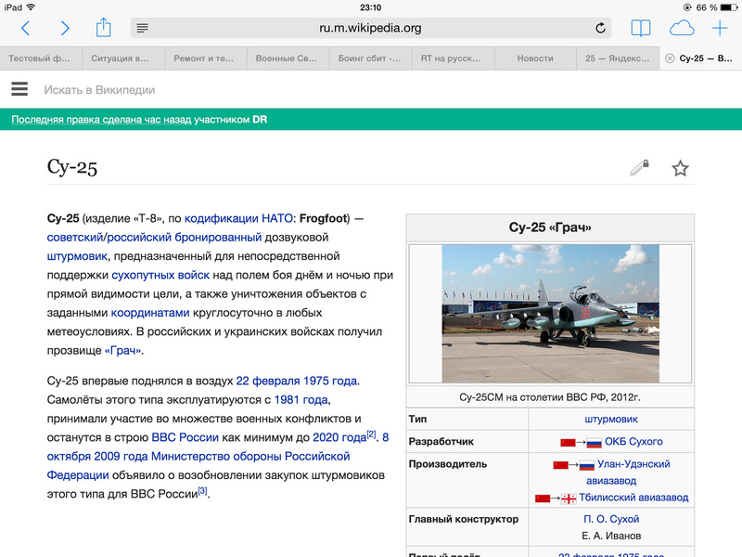Select the 'Су-25' article heading

point(72,167)
